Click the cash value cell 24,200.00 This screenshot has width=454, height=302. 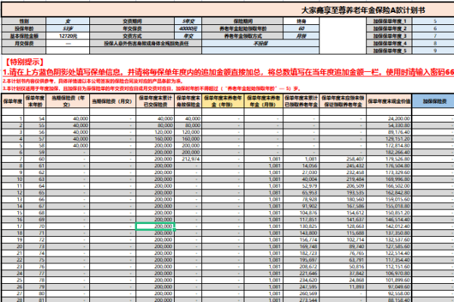coord(389,119)
